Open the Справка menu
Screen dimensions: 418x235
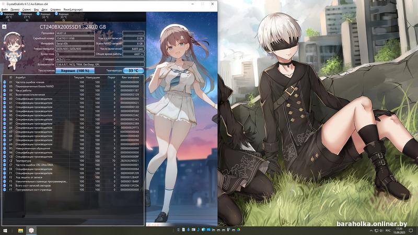tap(55, 9)
